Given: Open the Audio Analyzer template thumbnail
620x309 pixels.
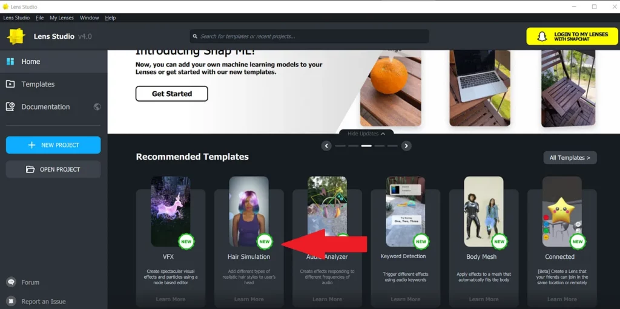Looking at the screenshot, I should click(x=327, y=212).
